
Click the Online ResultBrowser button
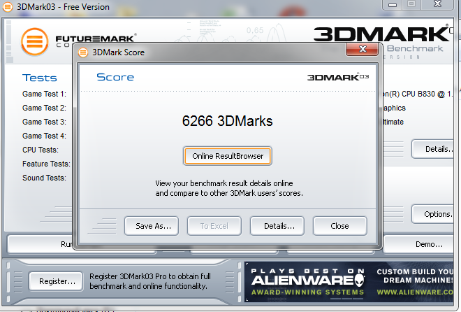pyautogui.click(x=227, y=156)
